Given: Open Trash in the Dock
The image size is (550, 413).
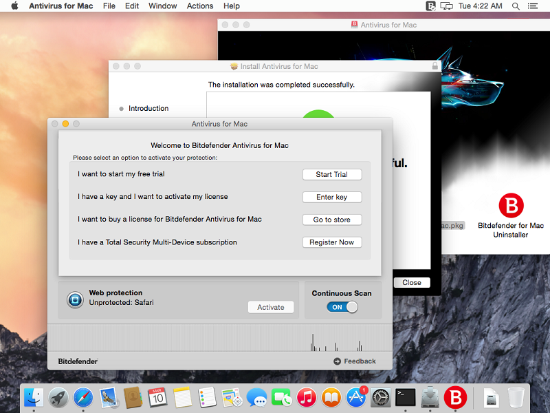Looking at the screenshot, I should click(x=516, y=398).
